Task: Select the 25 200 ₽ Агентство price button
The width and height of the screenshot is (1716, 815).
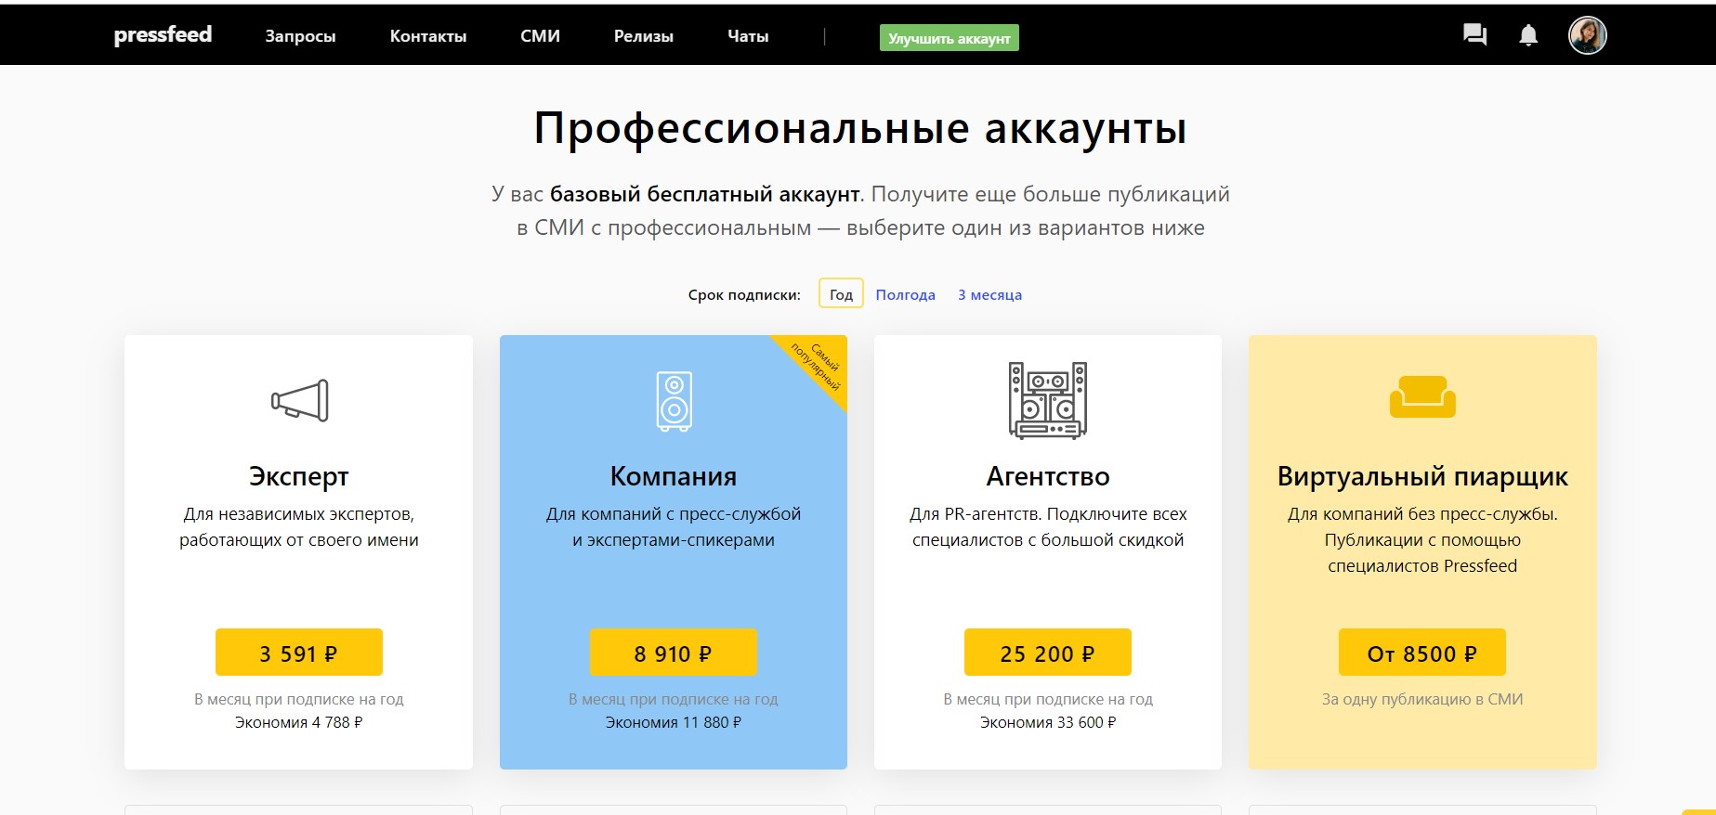Action: tap(1048, 653)
